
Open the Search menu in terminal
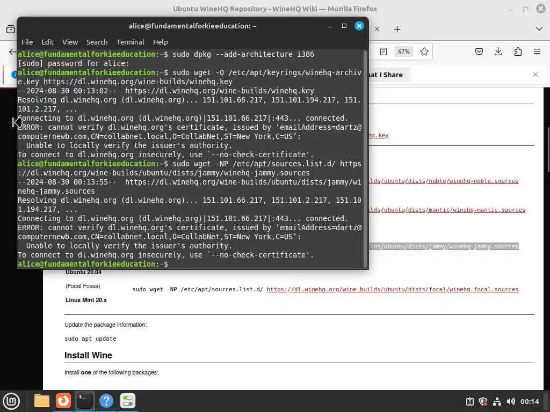tap(97, 42)
